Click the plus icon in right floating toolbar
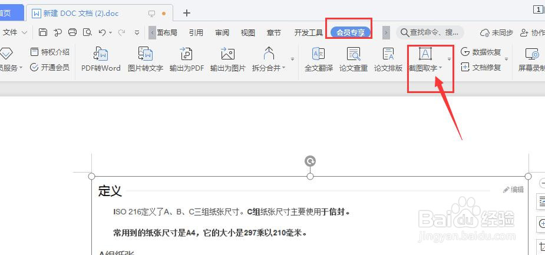The height and width of the screenshot is (255, 545). point(541,223)
